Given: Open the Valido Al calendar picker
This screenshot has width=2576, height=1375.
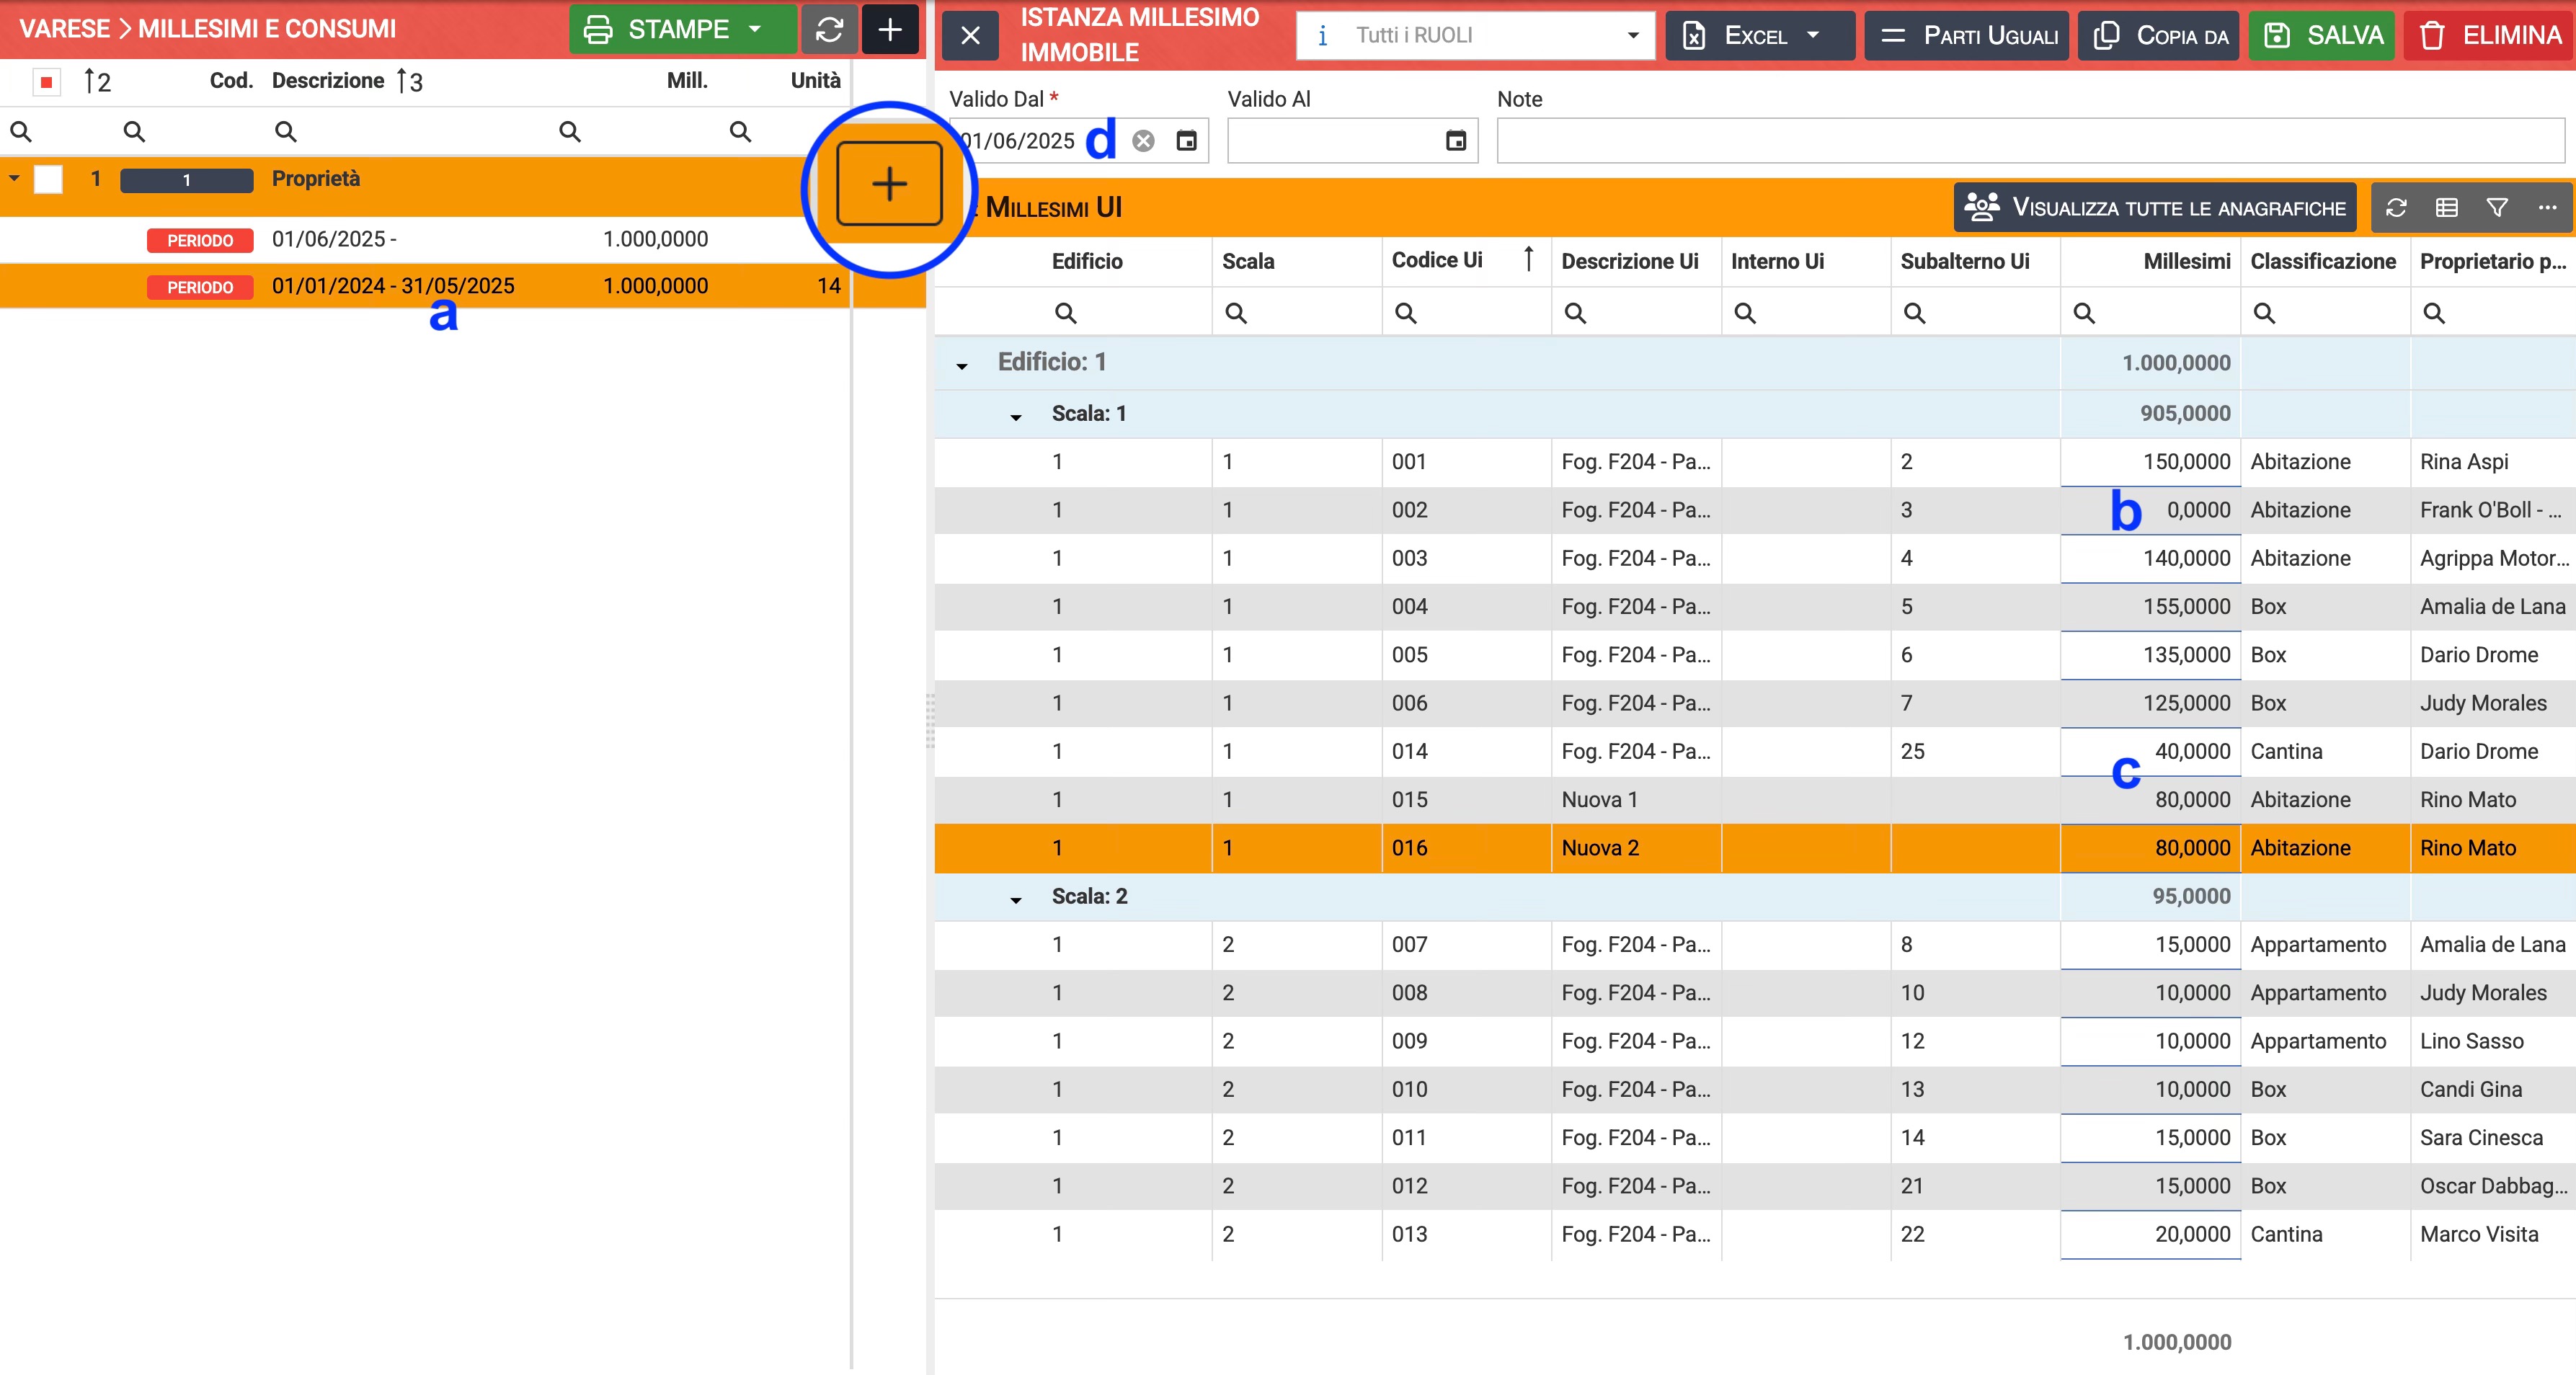Looking at the screenshot, I should click(1456, 141).
